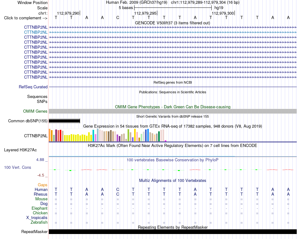Select the Rhesus alignment row label
This screenshot has width=297, height=239.
tap(41, 194)
